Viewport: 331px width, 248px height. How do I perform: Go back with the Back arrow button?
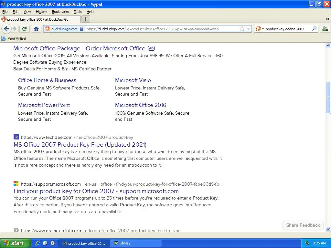pos(6,29)
